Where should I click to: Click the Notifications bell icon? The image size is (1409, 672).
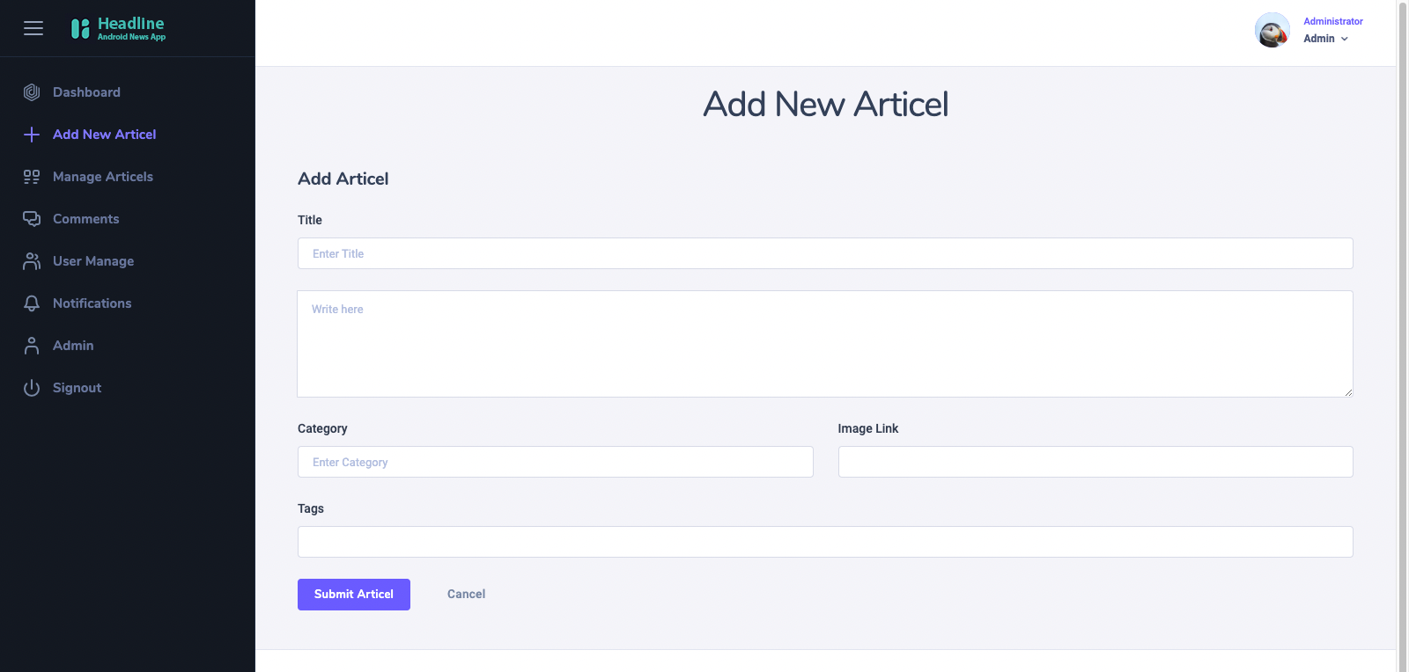coord(32,303)
